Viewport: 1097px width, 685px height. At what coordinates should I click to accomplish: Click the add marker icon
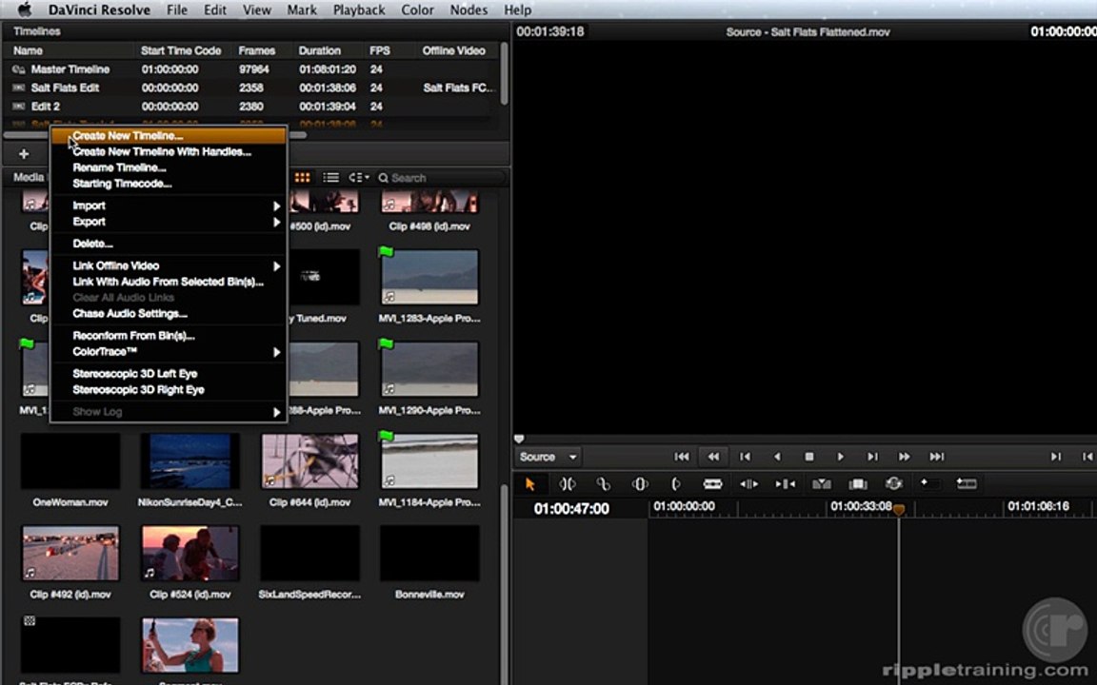929,483
